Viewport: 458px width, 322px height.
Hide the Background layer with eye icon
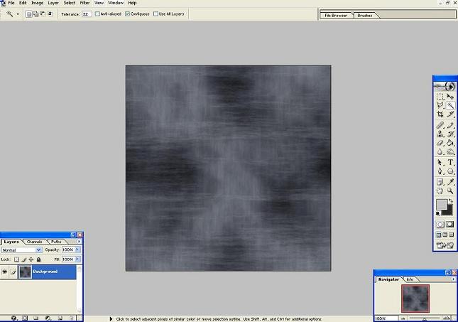pyautogui.click(x=5, y=272)
